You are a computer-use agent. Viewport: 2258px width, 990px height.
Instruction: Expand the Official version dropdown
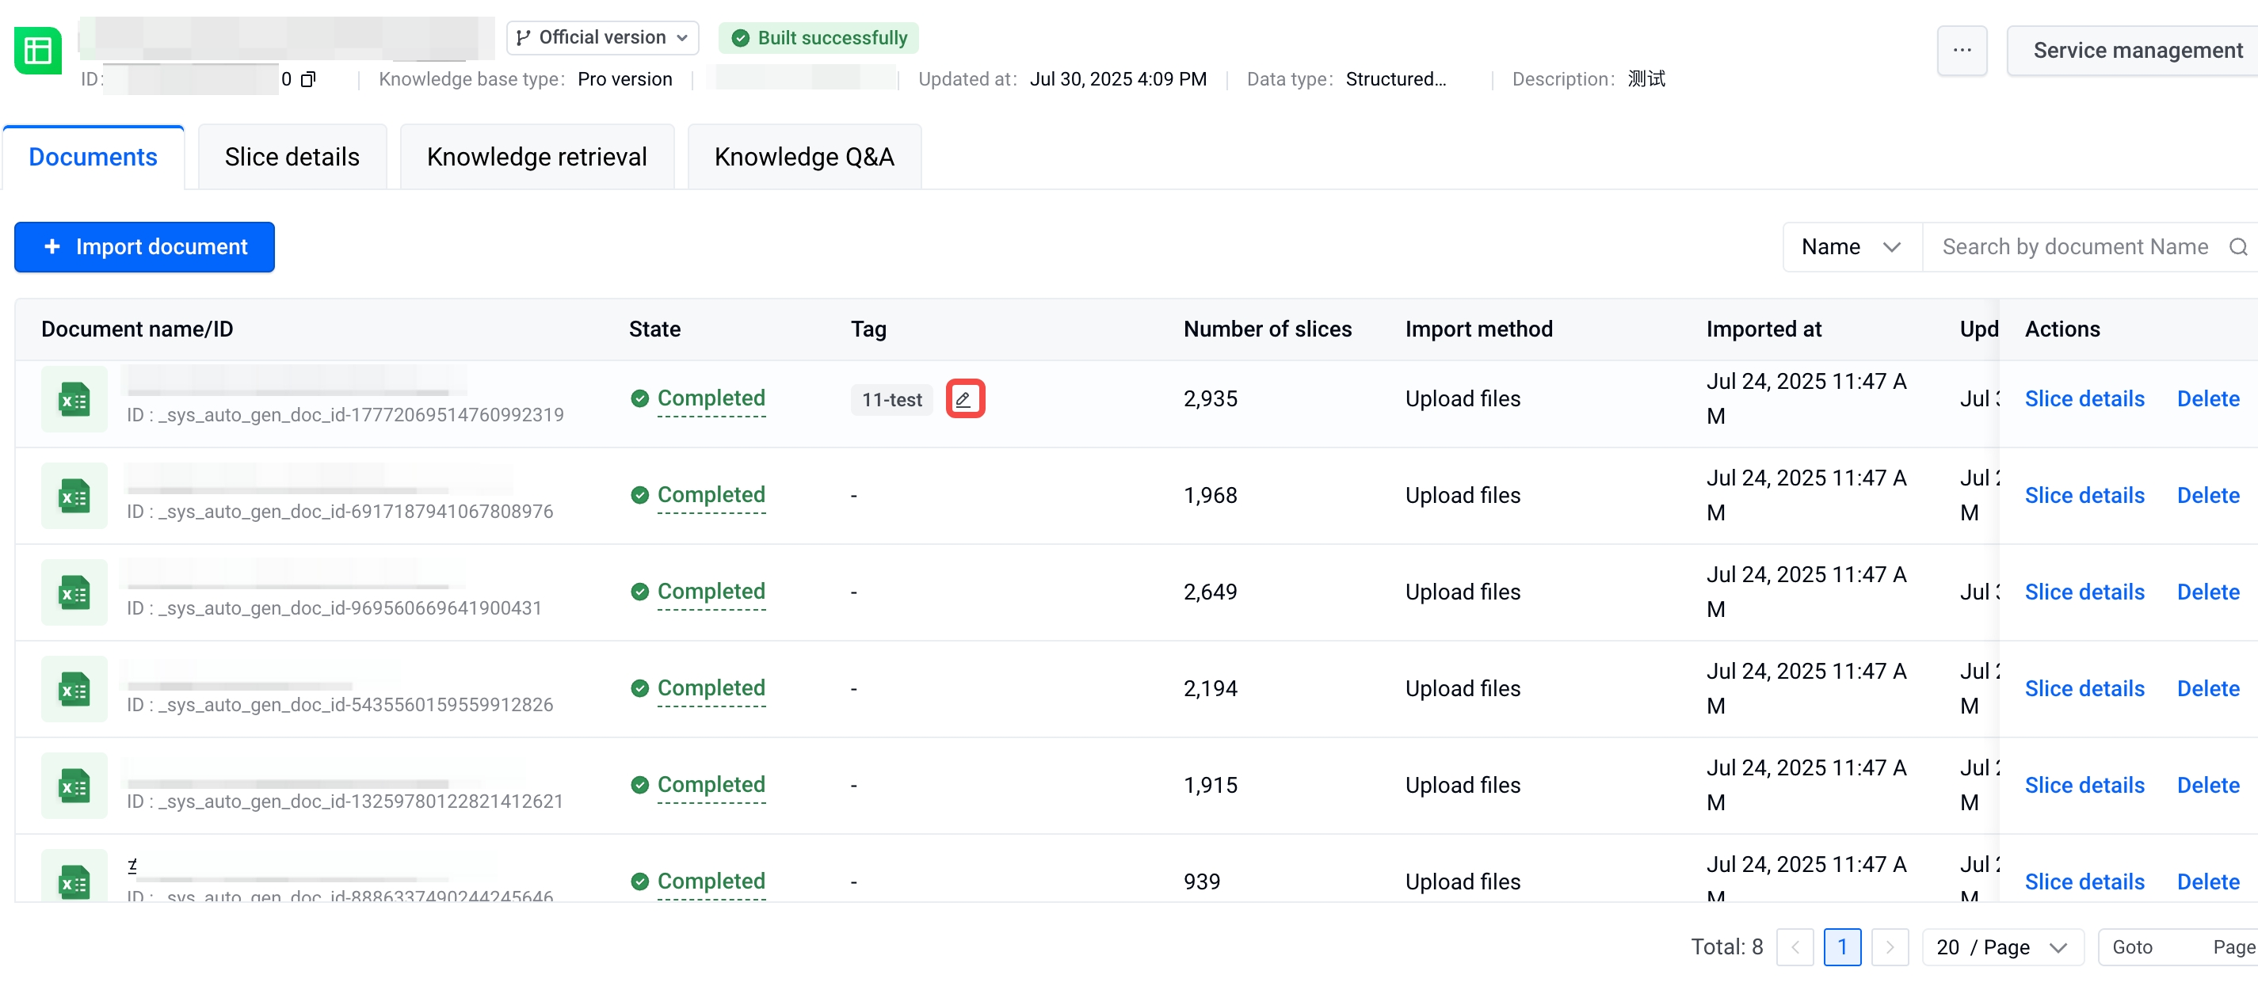point(602,38)
